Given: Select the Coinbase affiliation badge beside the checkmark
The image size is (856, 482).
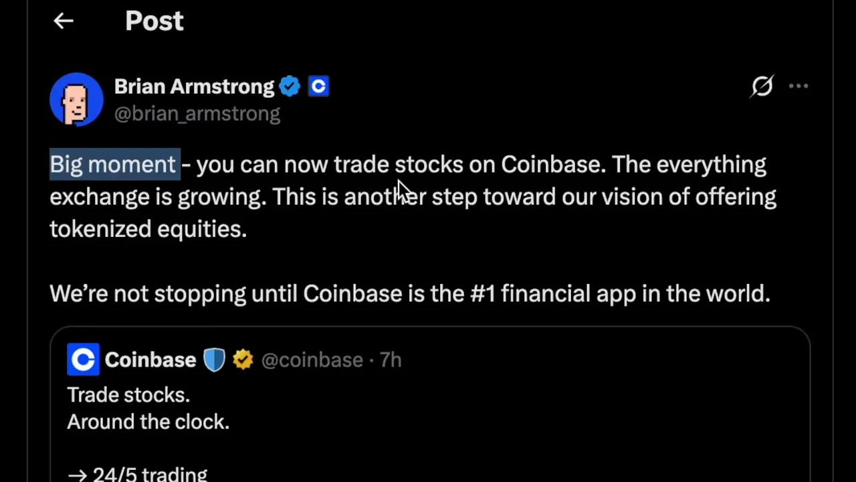Looking at the screenshot, I should pos(318,86).
